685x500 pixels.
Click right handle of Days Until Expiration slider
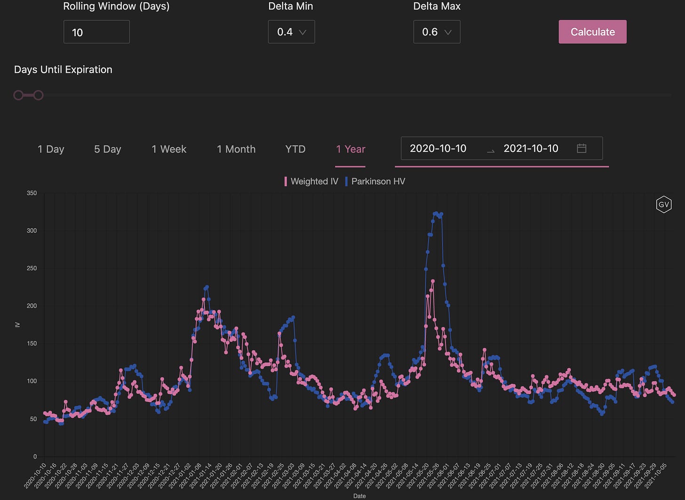tap(39, 95)
